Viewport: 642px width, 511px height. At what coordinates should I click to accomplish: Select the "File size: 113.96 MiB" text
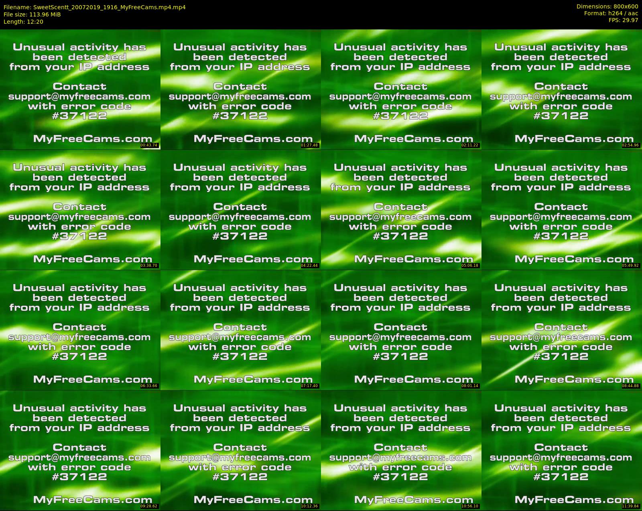point(32,14)
